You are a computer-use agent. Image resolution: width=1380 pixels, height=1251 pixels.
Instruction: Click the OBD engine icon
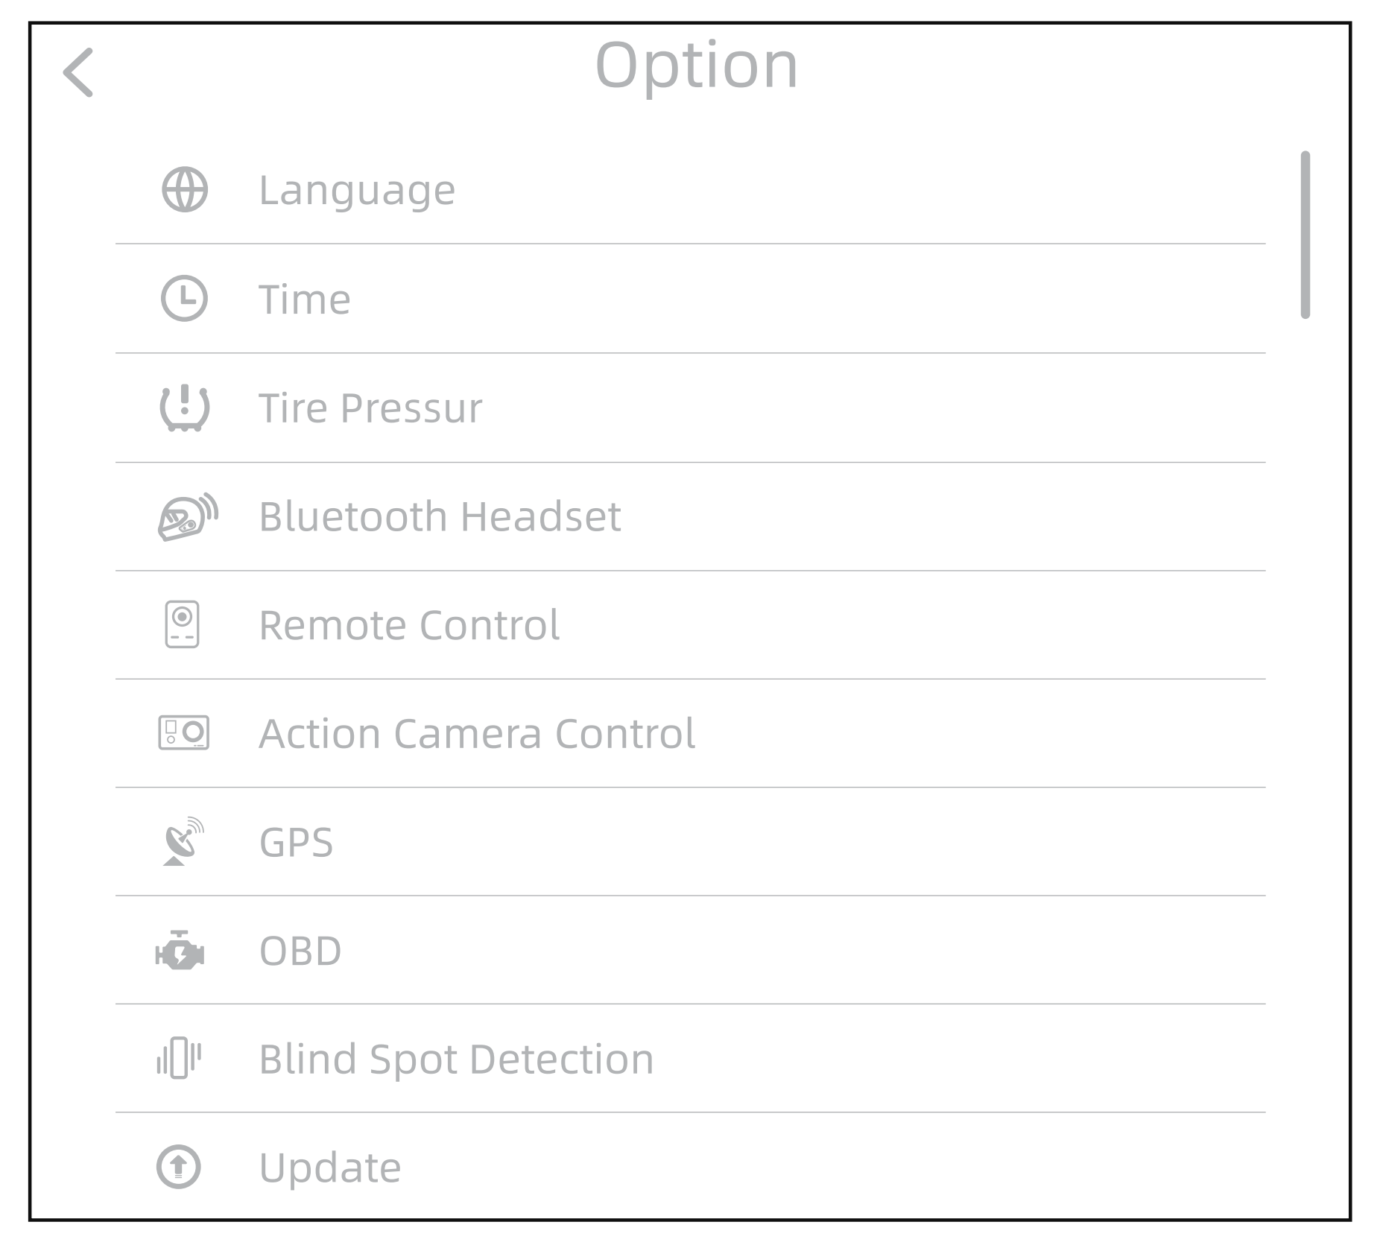coord(180,951)
